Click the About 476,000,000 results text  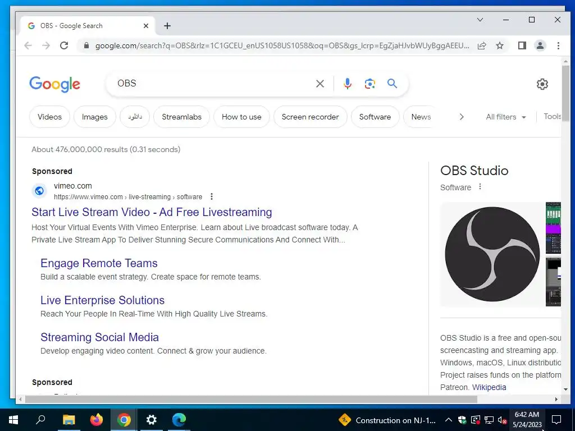[106, 149]
